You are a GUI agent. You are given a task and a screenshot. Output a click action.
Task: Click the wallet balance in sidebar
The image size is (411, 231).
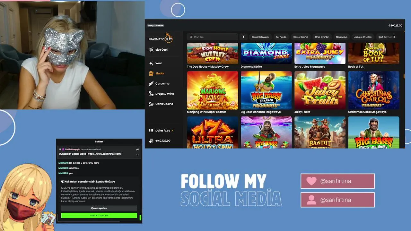pos(160,141)
